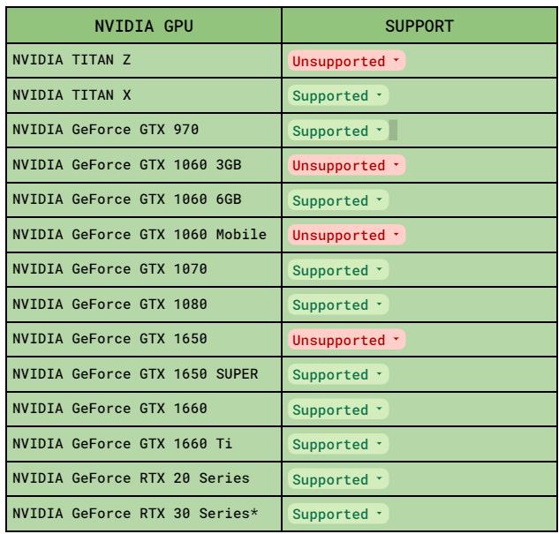The image size is (559, 534).
Task: Select the NVIDIA GeForce GTX 1660 Ti cell
Action: click(x=143, y=445)
